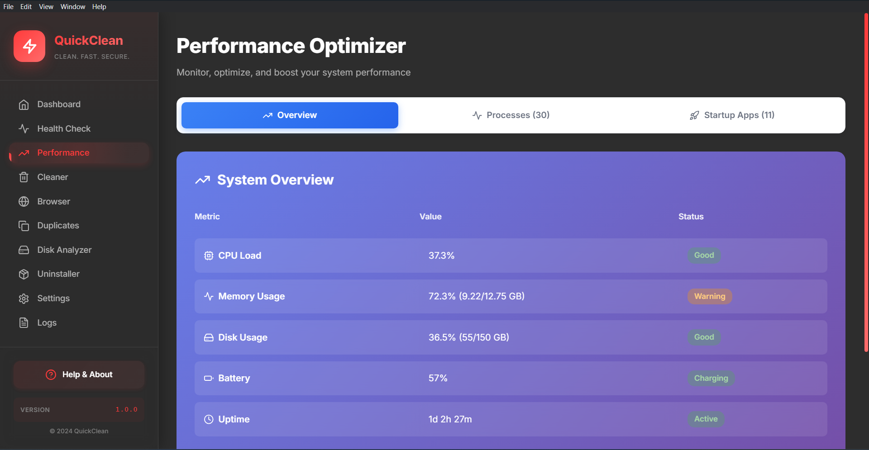Click the Help & About button
The height and width of the screenshot is (450, 869).
(78, 374)
